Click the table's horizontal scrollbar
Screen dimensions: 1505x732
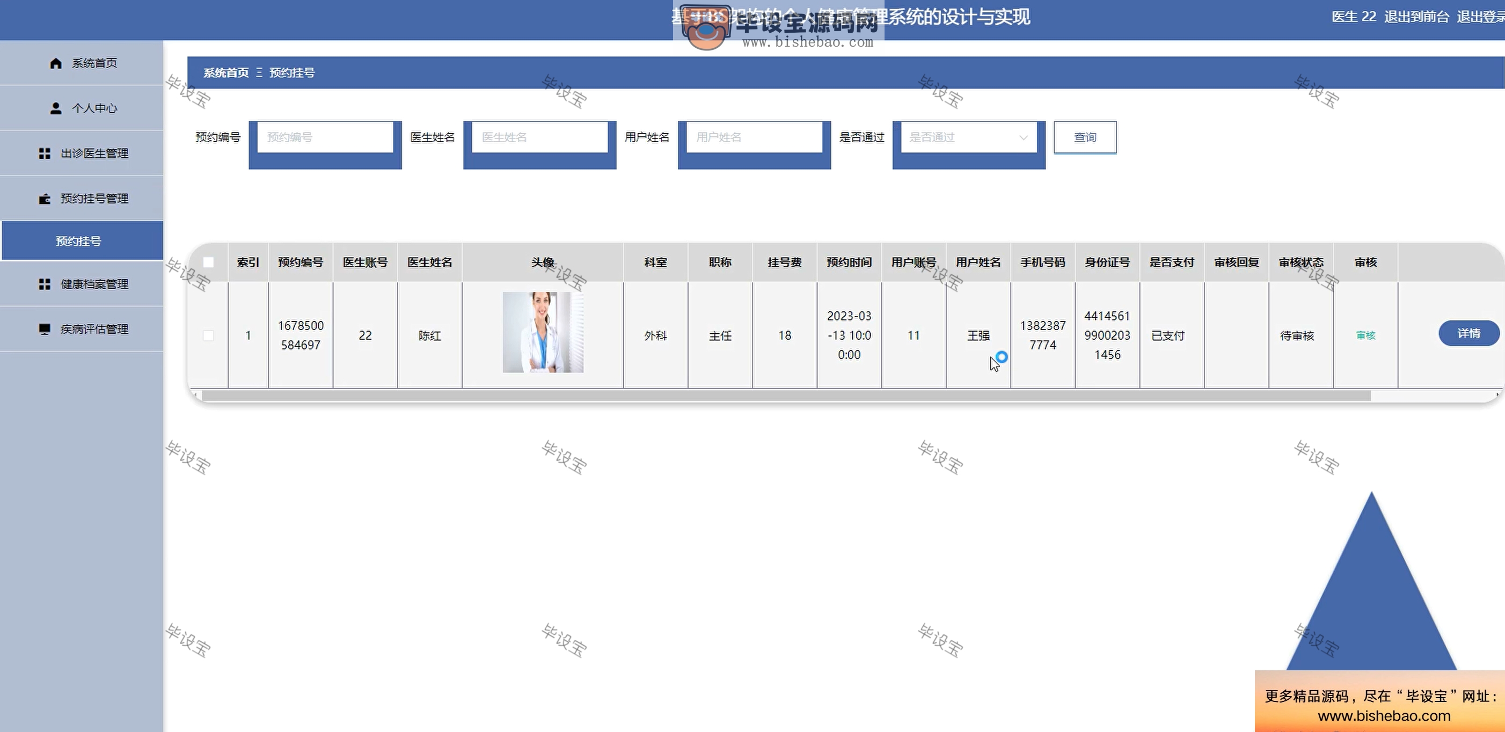click(786, 396)
